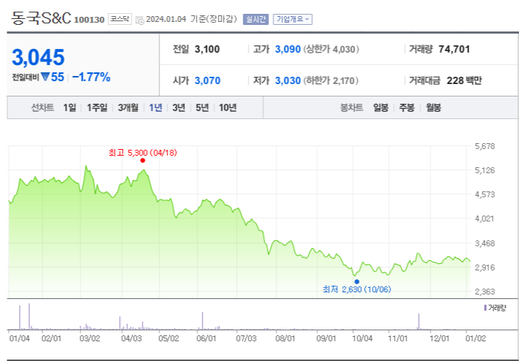Click the 10/04 x-axis date label
This screenshot has height=361, width=519.
[x=361, y=339]
